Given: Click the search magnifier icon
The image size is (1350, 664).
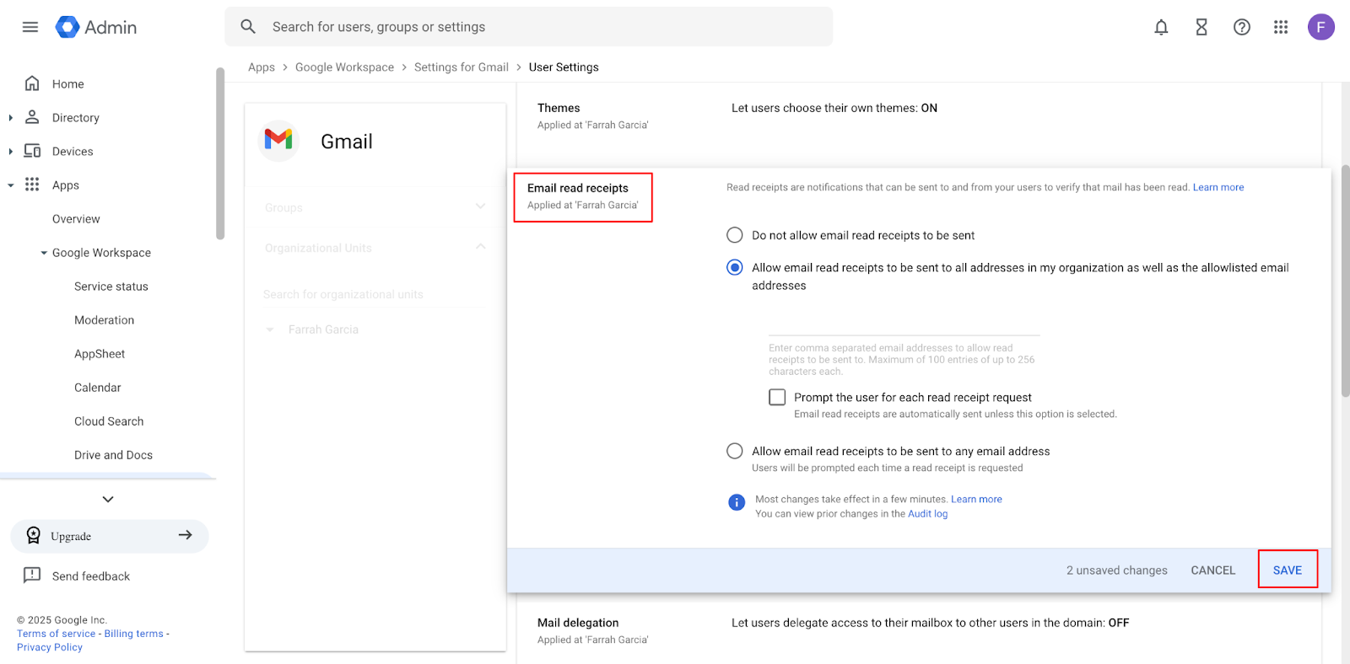Looking at the screenshot, I should click(x=248, y=27).
